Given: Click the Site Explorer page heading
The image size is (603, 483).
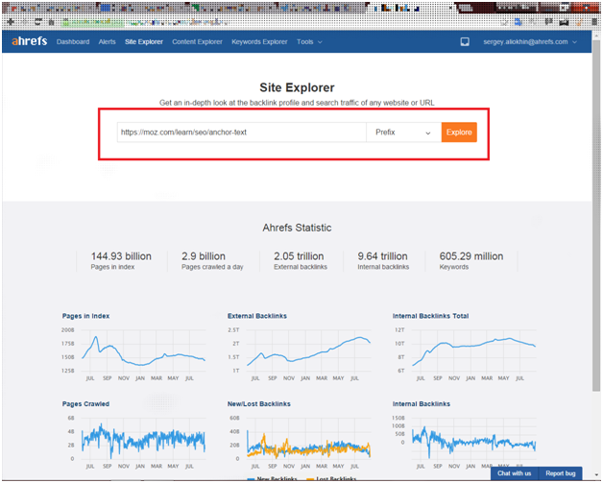Looking at the screenshot, I should pos(297,87).
